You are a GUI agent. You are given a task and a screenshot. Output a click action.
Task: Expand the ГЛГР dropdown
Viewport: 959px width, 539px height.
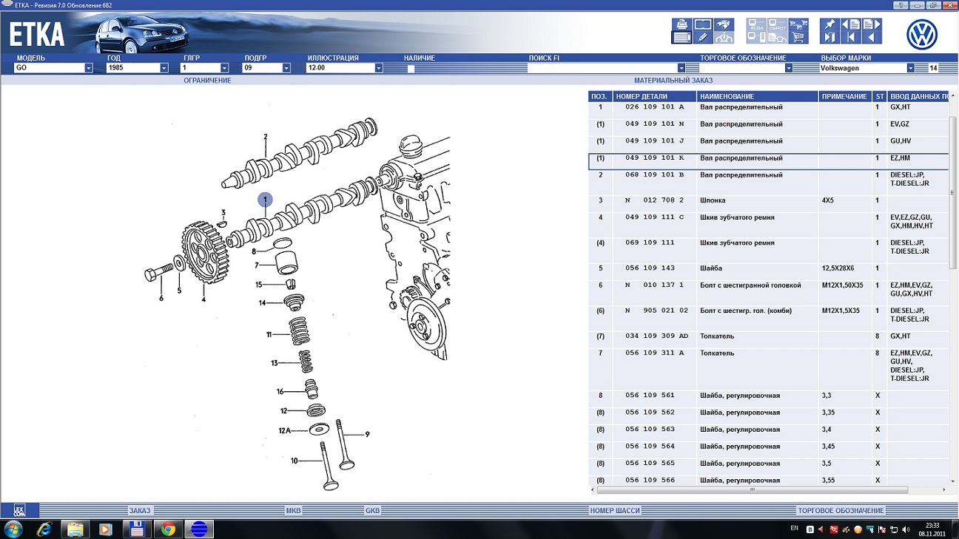[x=224, y=68]
